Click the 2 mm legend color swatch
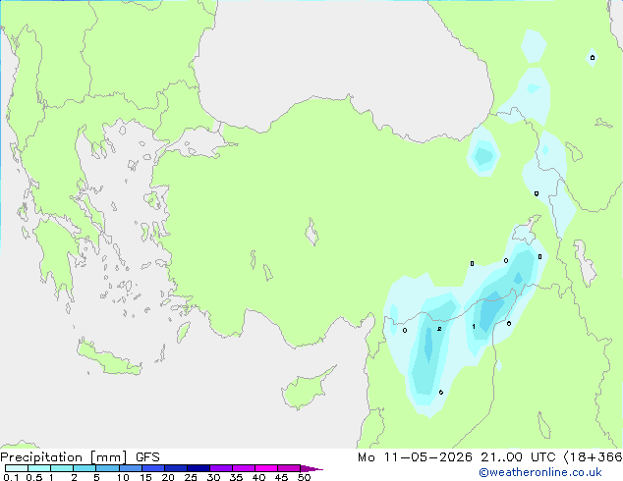This screenshot has height=481, width=623. pos(85,468)
